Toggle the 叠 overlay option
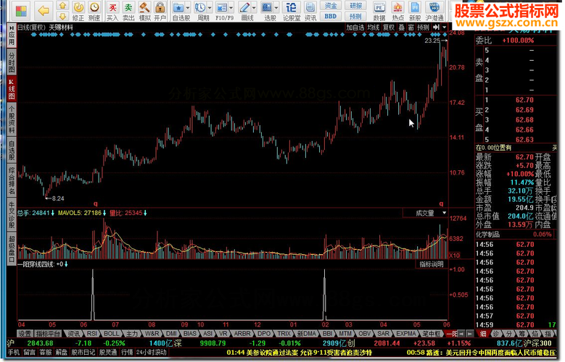Viewport: 565px width, 362px height. (x=401, y=28)
